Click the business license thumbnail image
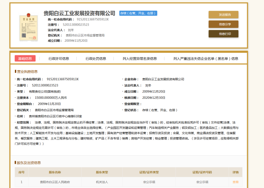This screenshot has width=264, height=188. tap(29, 27)
